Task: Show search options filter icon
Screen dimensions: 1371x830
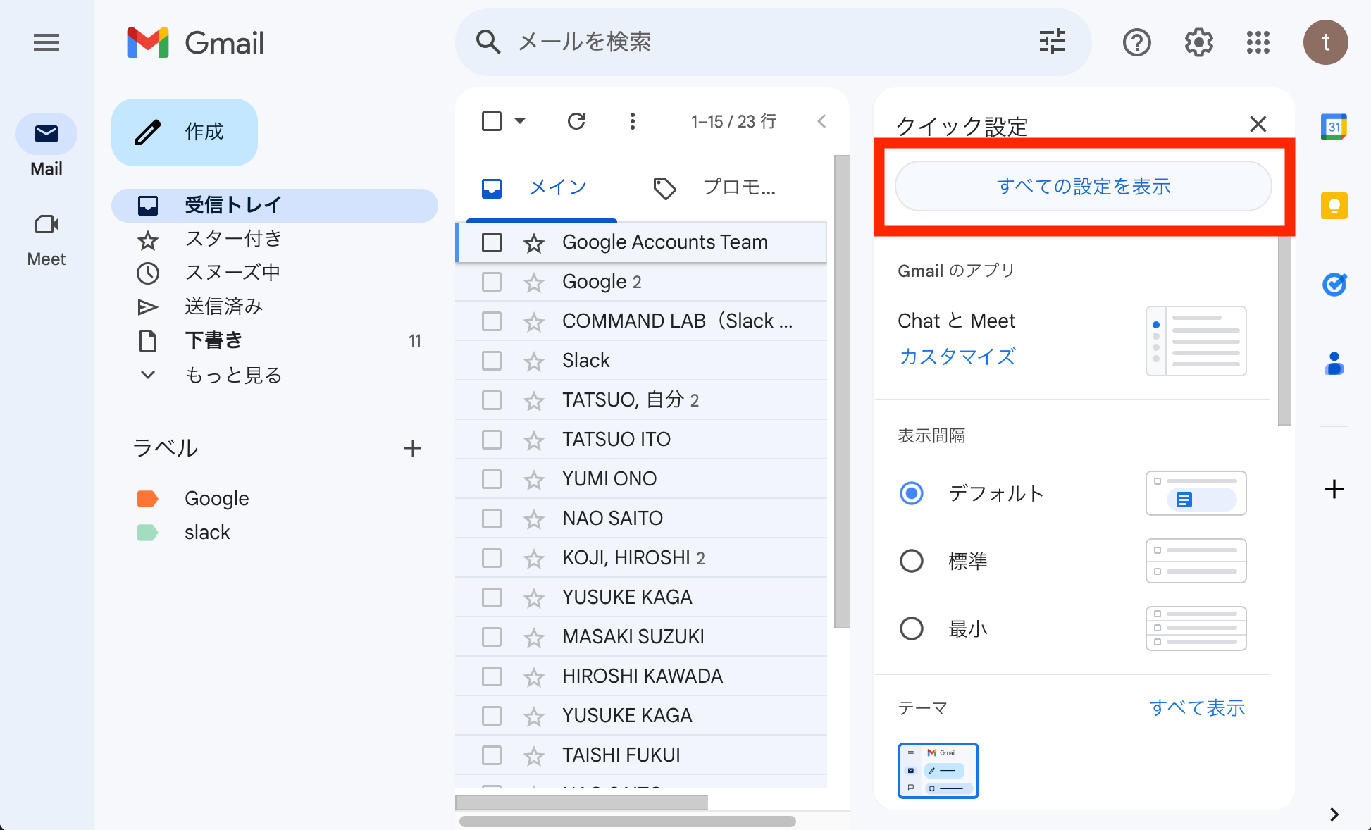Action: tap(1053, 42)
